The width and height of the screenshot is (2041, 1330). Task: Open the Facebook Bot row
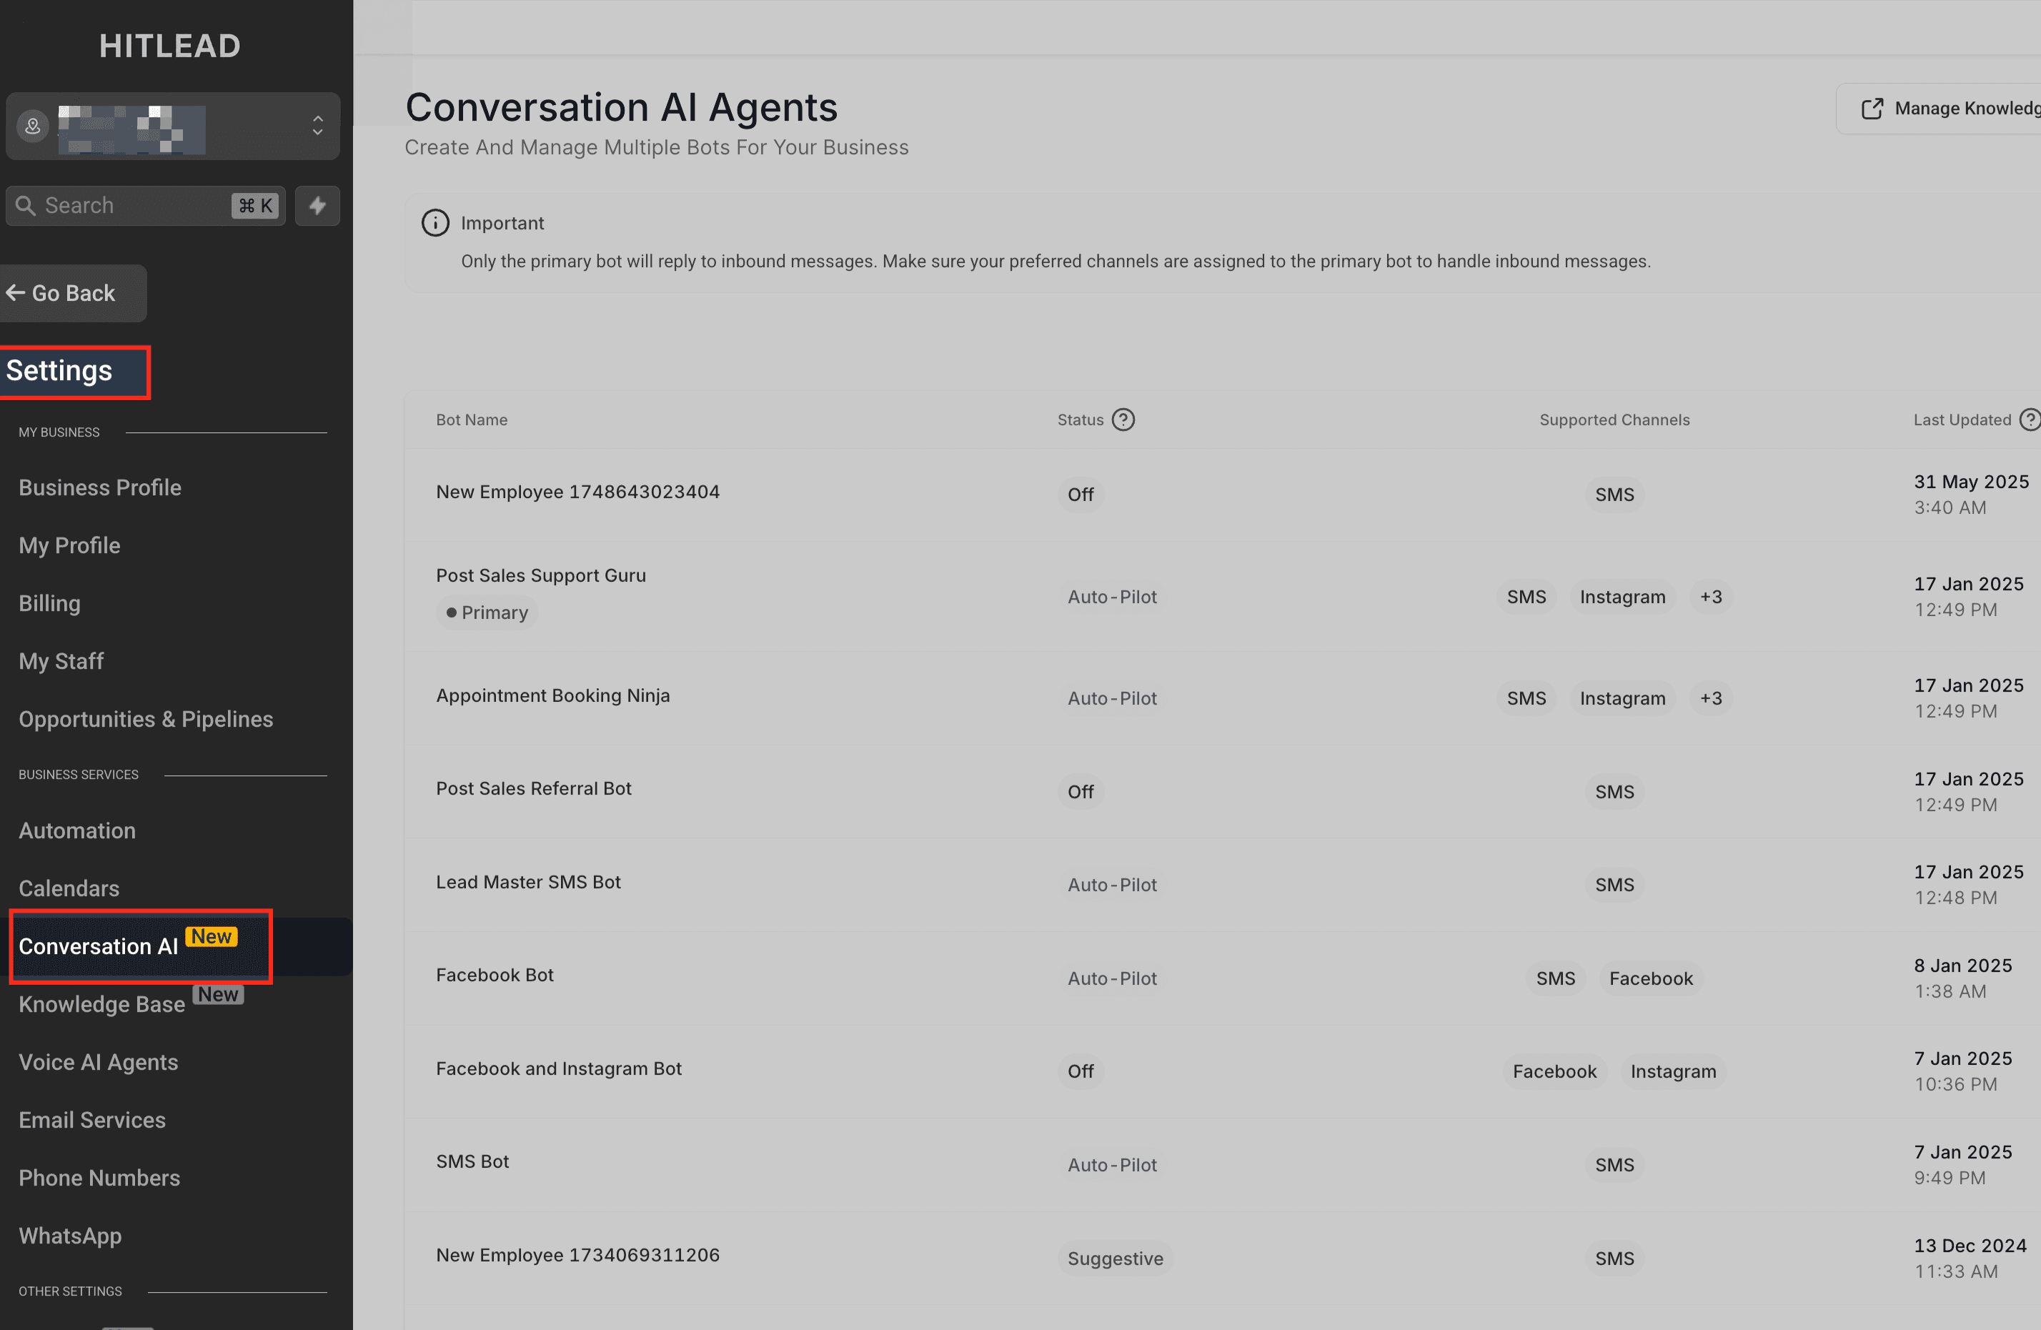[1222, 978]
